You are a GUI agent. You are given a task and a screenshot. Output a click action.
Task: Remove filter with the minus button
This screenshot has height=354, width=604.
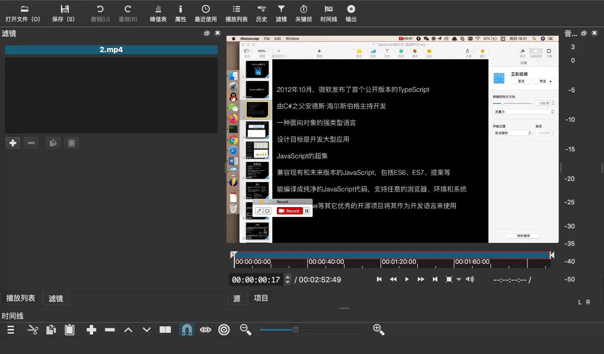(31, 143)
